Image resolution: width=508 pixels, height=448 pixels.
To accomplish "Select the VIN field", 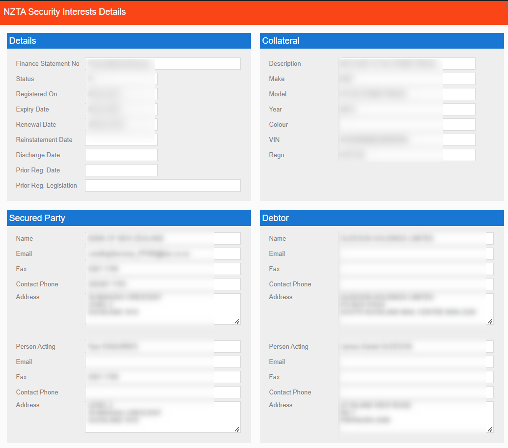I will (407, 140).
